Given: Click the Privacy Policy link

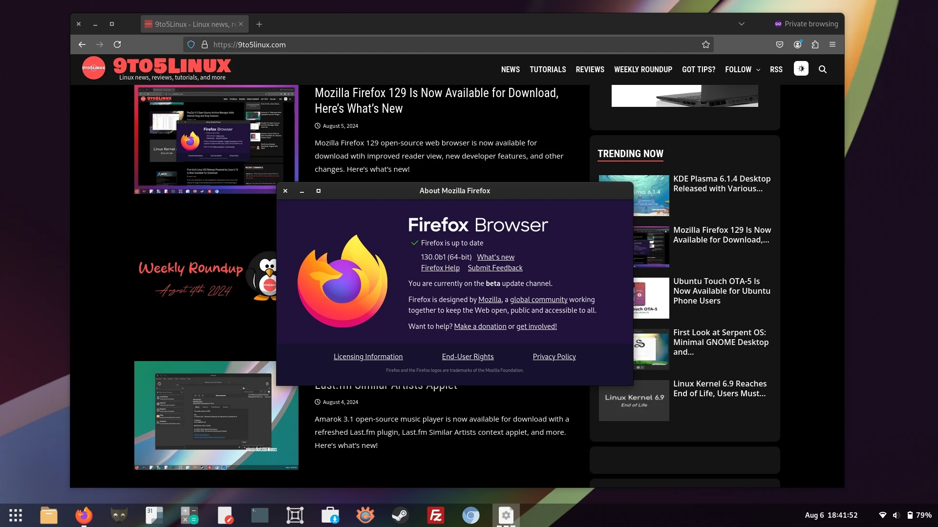Looking at the screenshot, I should tap(554, 357).
